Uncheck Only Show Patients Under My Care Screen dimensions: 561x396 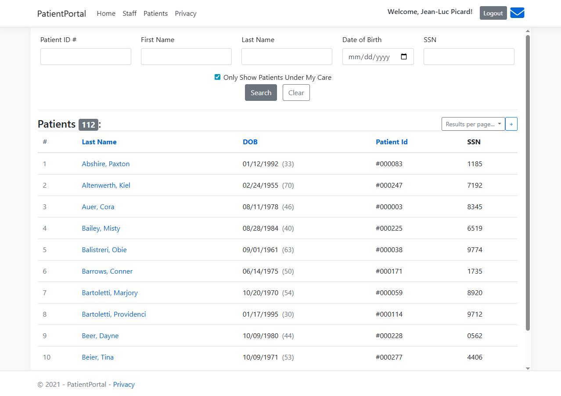(x=217, y=77)
